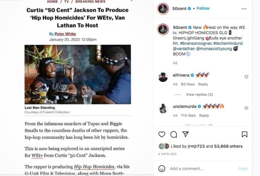The height and width of the screenshot is (176, 260).
Task: Like elfrivera's comment with heart
Action: (x=247, y=77)
